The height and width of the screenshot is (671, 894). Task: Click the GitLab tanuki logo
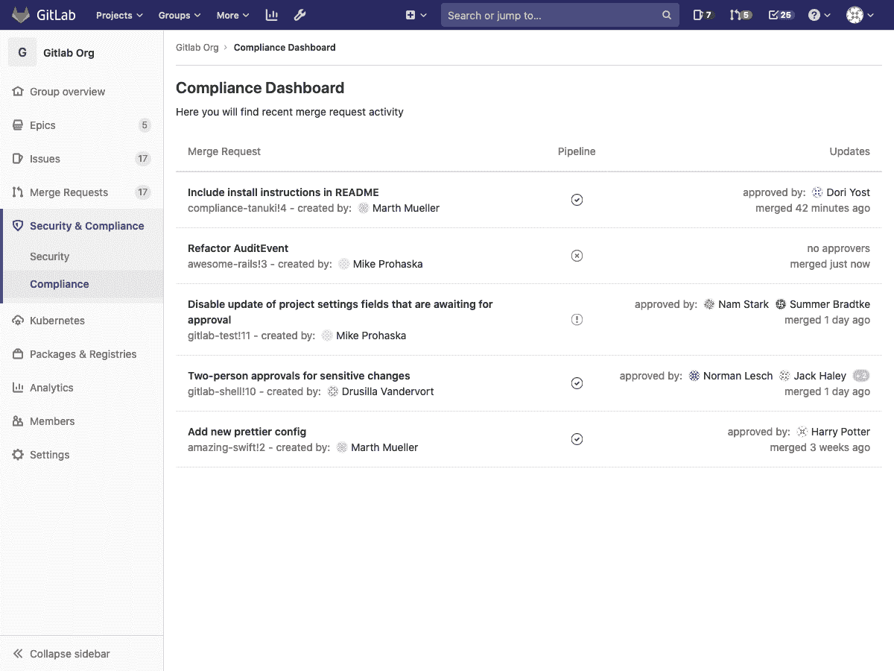[22, 15]
